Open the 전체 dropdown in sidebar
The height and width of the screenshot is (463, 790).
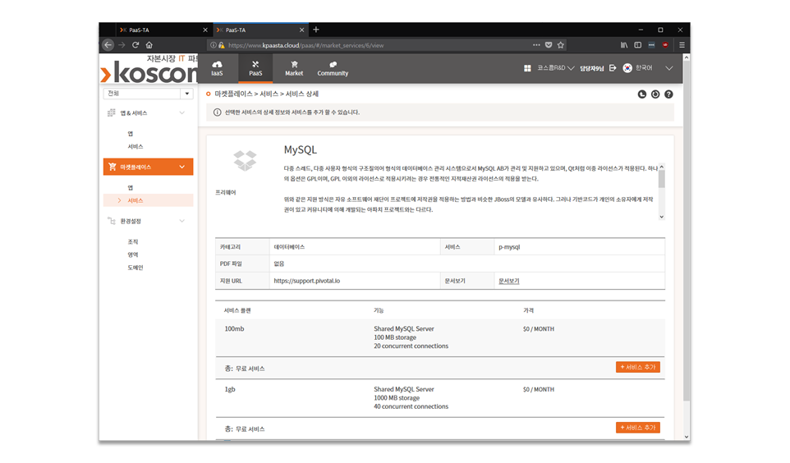click(x=148, y=94)
